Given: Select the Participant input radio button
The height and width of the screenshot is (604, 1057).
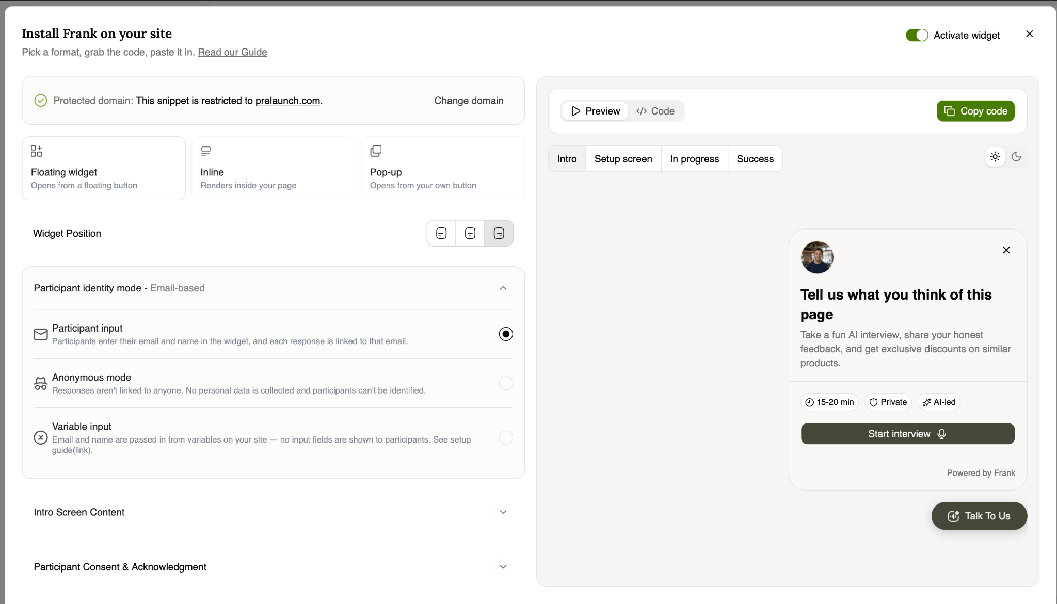Looking at the screenshot, I should [x=506, y=334].
